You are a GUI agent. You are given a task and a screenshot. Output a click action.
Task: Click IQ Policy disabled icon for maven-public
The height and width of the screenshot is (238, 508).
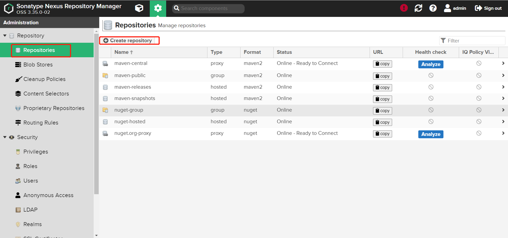click(x=479, y=75)
